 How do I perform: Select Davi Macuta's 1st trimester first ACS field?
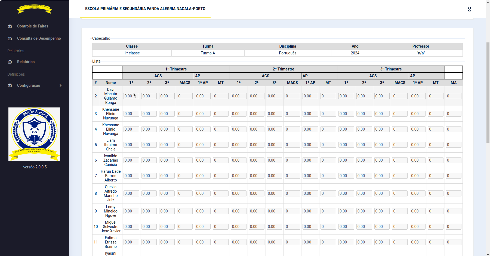click(131, 96)
